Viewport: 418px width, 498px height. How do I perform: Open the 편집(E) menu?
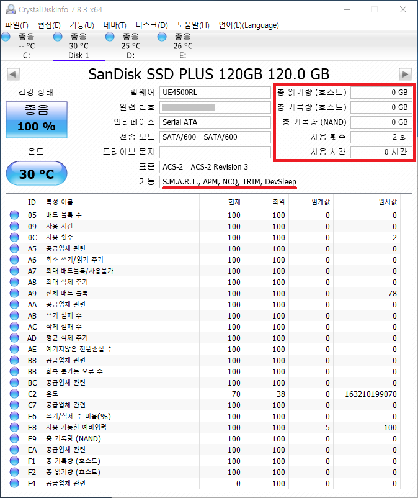49,25
